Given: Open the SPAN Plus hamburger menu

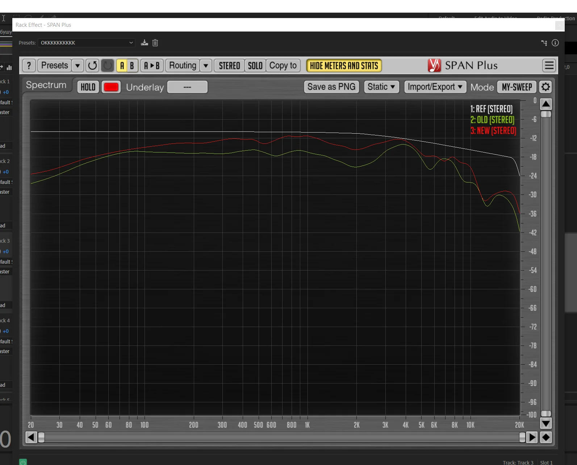Looking at the screenshot, I should [549, 66].
